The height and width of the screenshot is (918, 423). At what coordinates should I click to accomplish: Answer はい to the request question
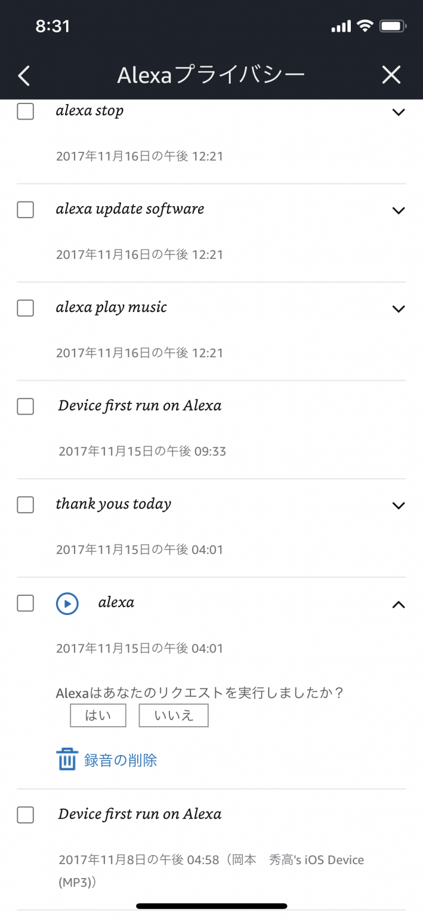[98, 715]
